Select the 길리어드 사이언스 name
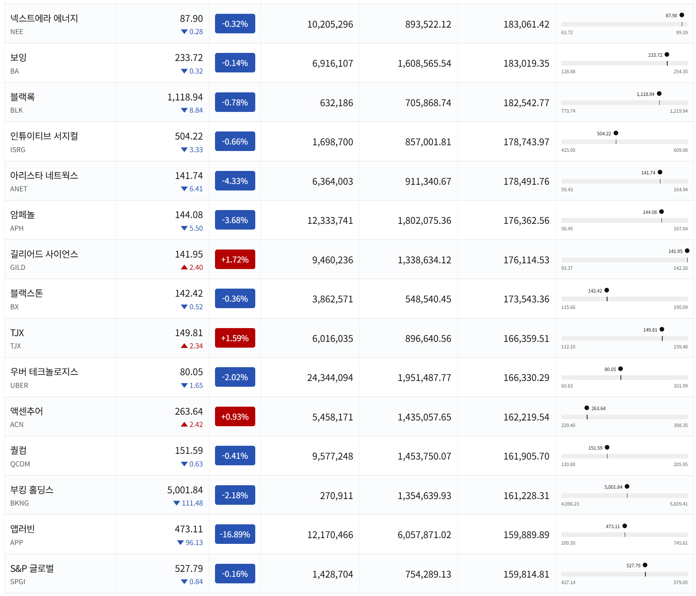 coord(44,254)
